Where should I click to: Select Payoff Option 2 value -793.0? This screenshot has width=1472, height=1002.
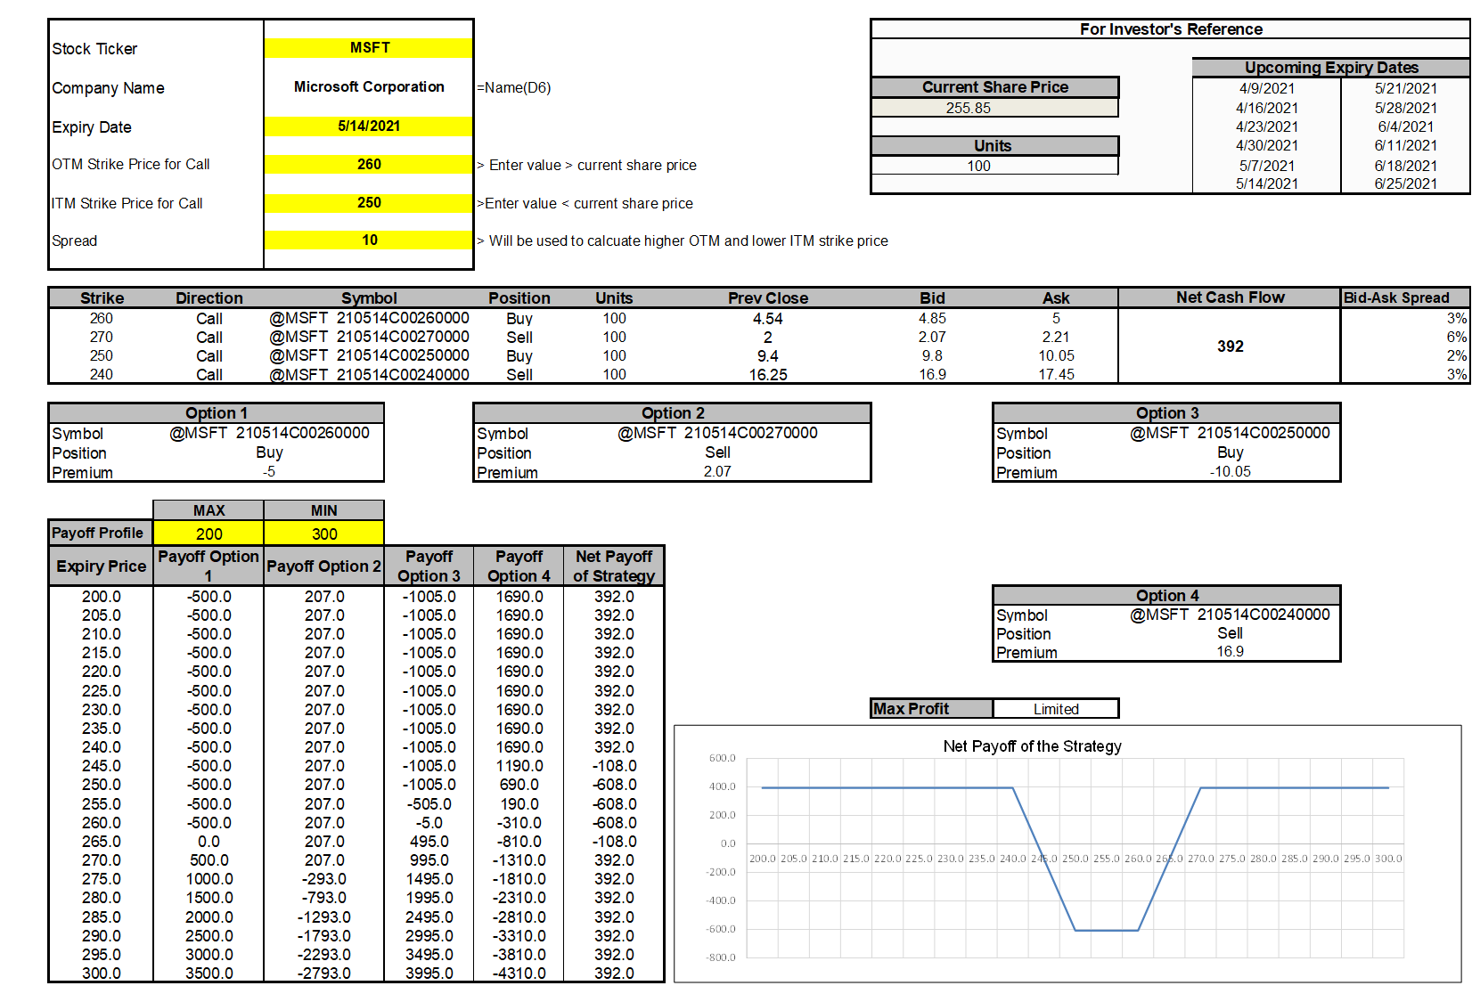pyautogui.click(x=324, y=898)
